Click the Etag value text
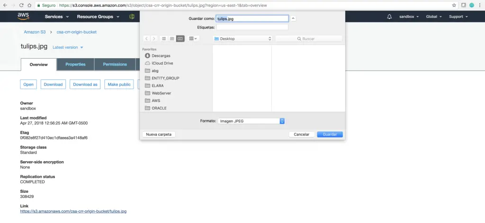The height and width of the screenshot is (223, 485). pyautogui.click(x=54, y=138)
